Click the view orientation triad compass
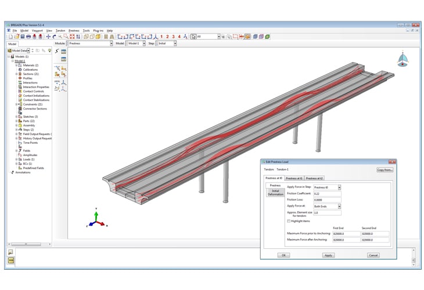Viewport: 424px width, 290px height. coord(403,59)
